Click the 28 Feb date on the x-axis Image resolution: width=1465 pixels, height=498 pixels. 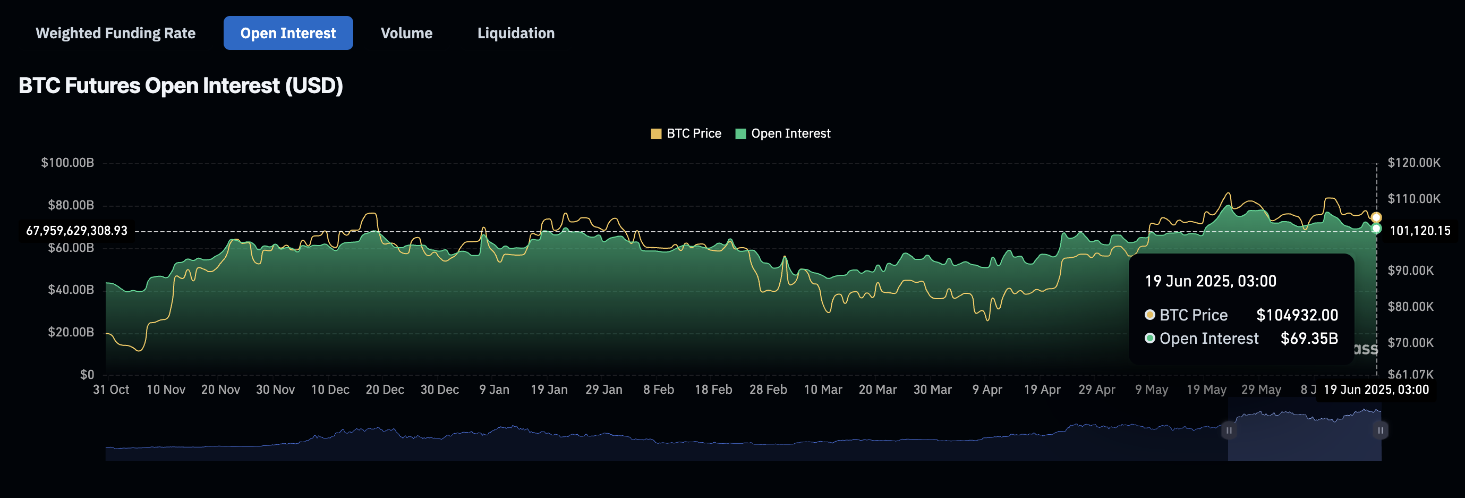tap(768, 390)
